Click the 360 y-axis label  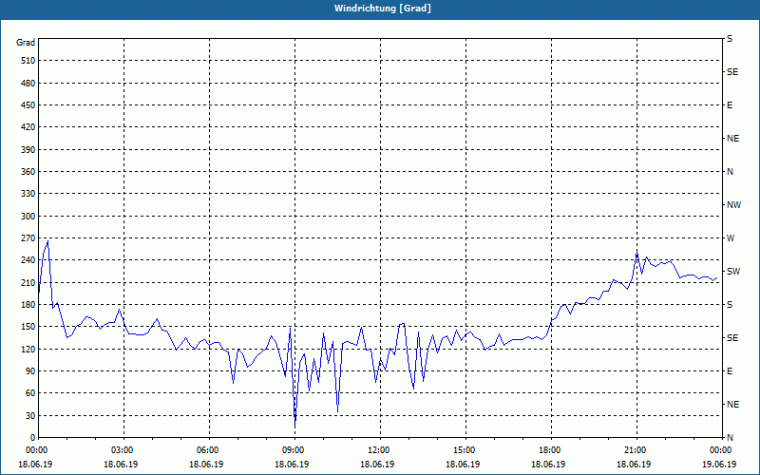(x=28, y=172)
